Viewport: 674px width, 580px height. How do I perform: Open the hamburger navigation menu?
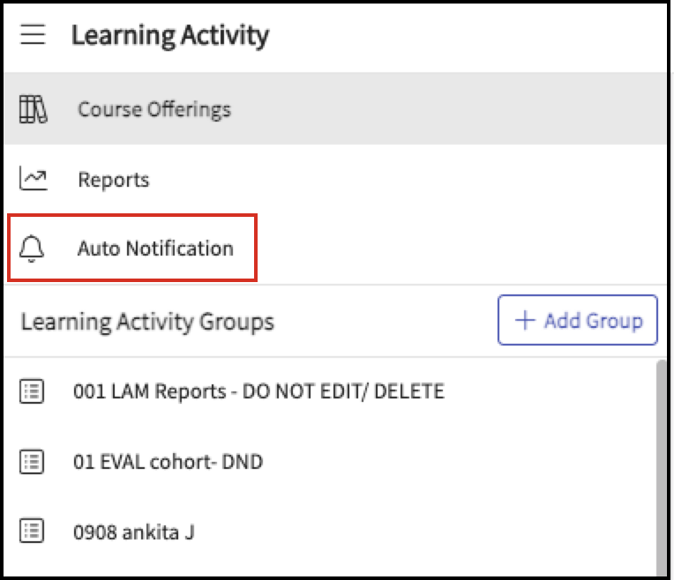click(x=34, y=36)
